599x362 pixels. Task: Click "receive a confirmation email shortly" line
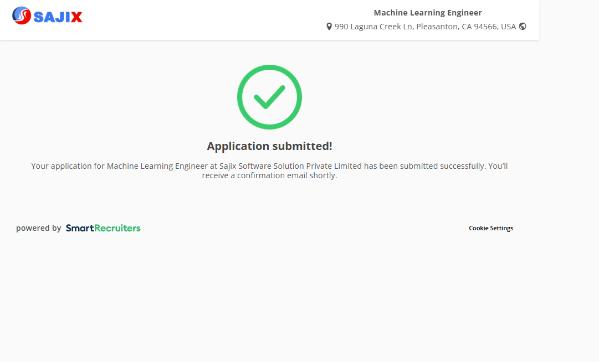coord(269,176)
